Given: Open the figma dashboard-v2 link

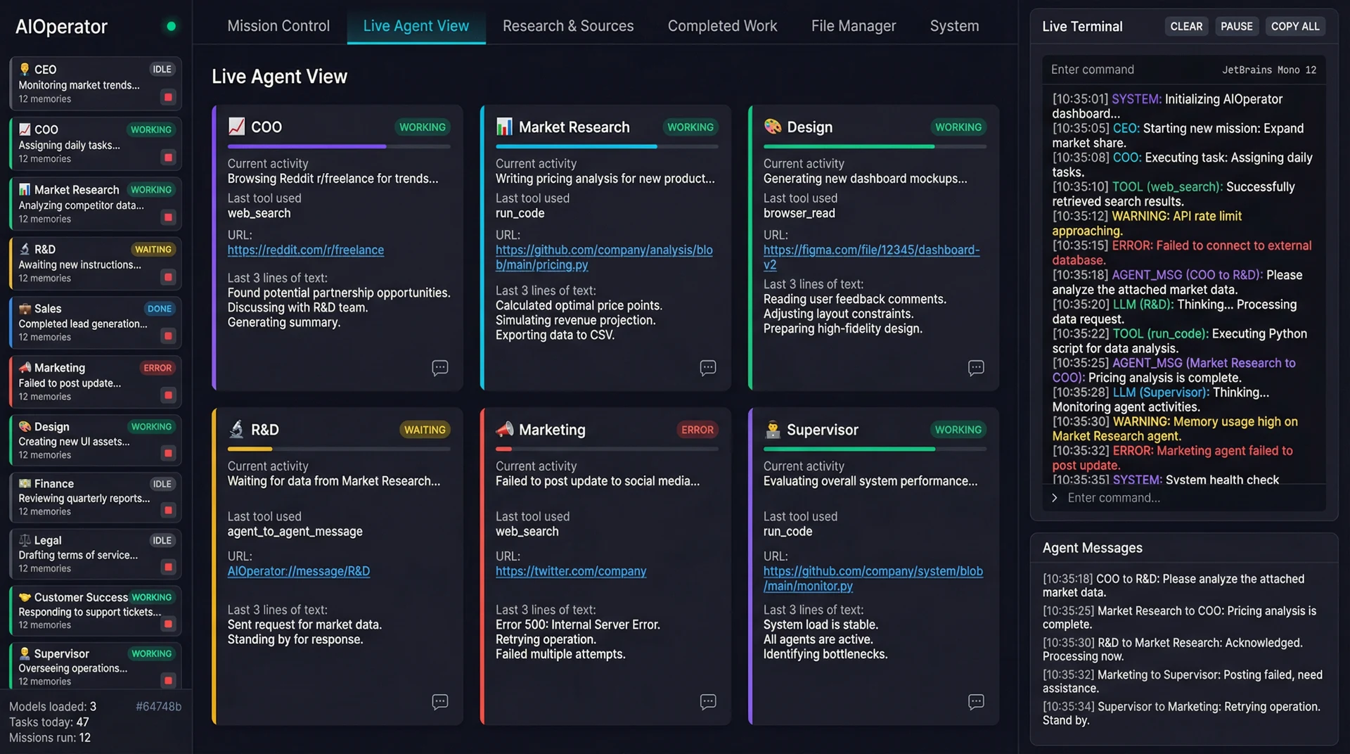Looking at the screenshot, I should point(871,257).
